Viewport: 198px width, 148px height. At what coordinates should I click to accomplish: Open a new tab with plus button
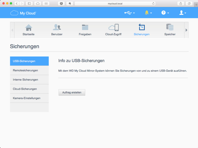196,5
